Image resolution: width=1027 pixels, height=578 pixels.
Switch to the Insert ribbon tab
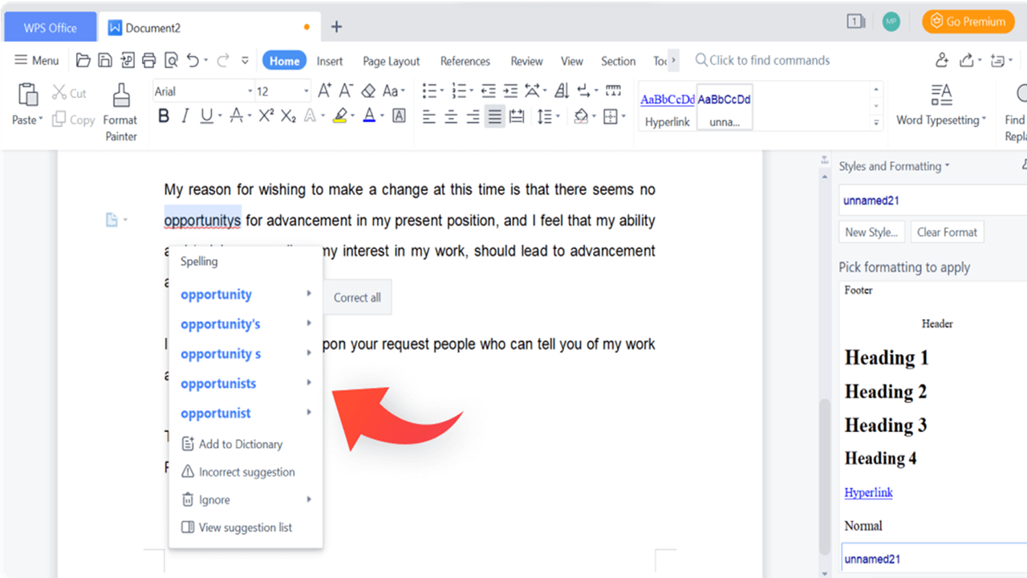330,60
